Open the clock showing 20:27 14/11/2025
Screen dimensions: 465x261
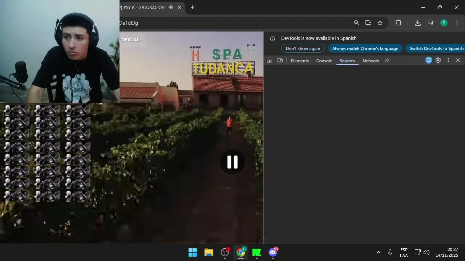447,252
